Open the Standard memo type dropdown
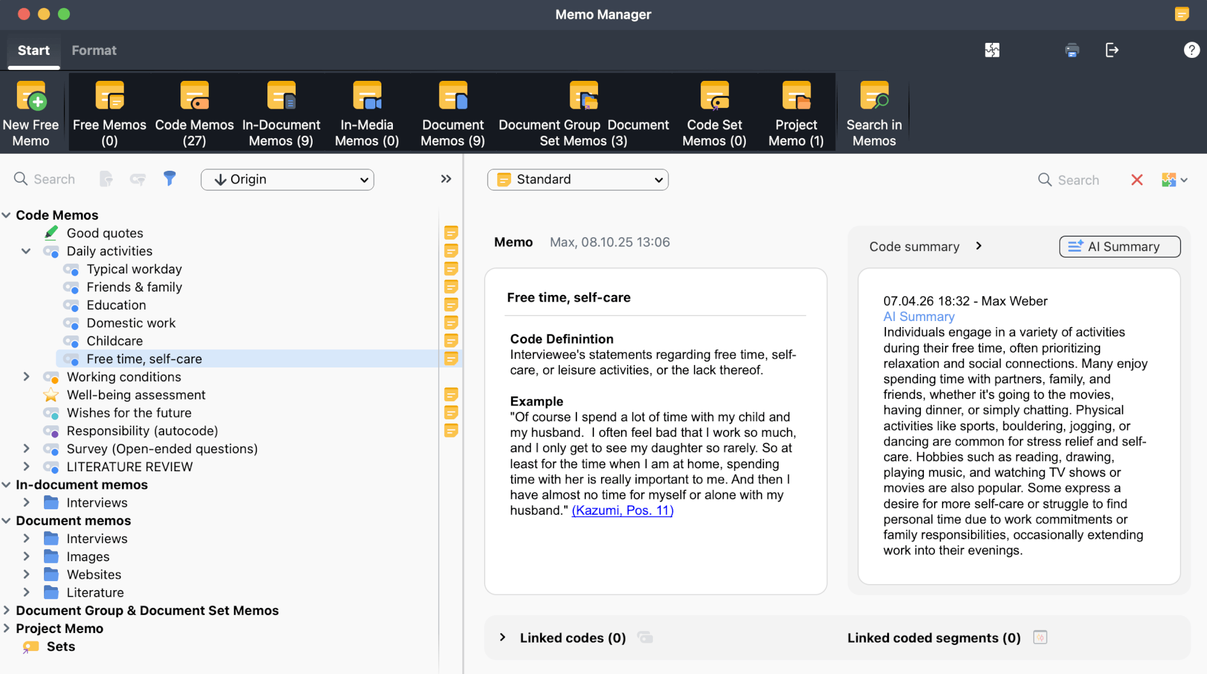 tap(577, 179)
